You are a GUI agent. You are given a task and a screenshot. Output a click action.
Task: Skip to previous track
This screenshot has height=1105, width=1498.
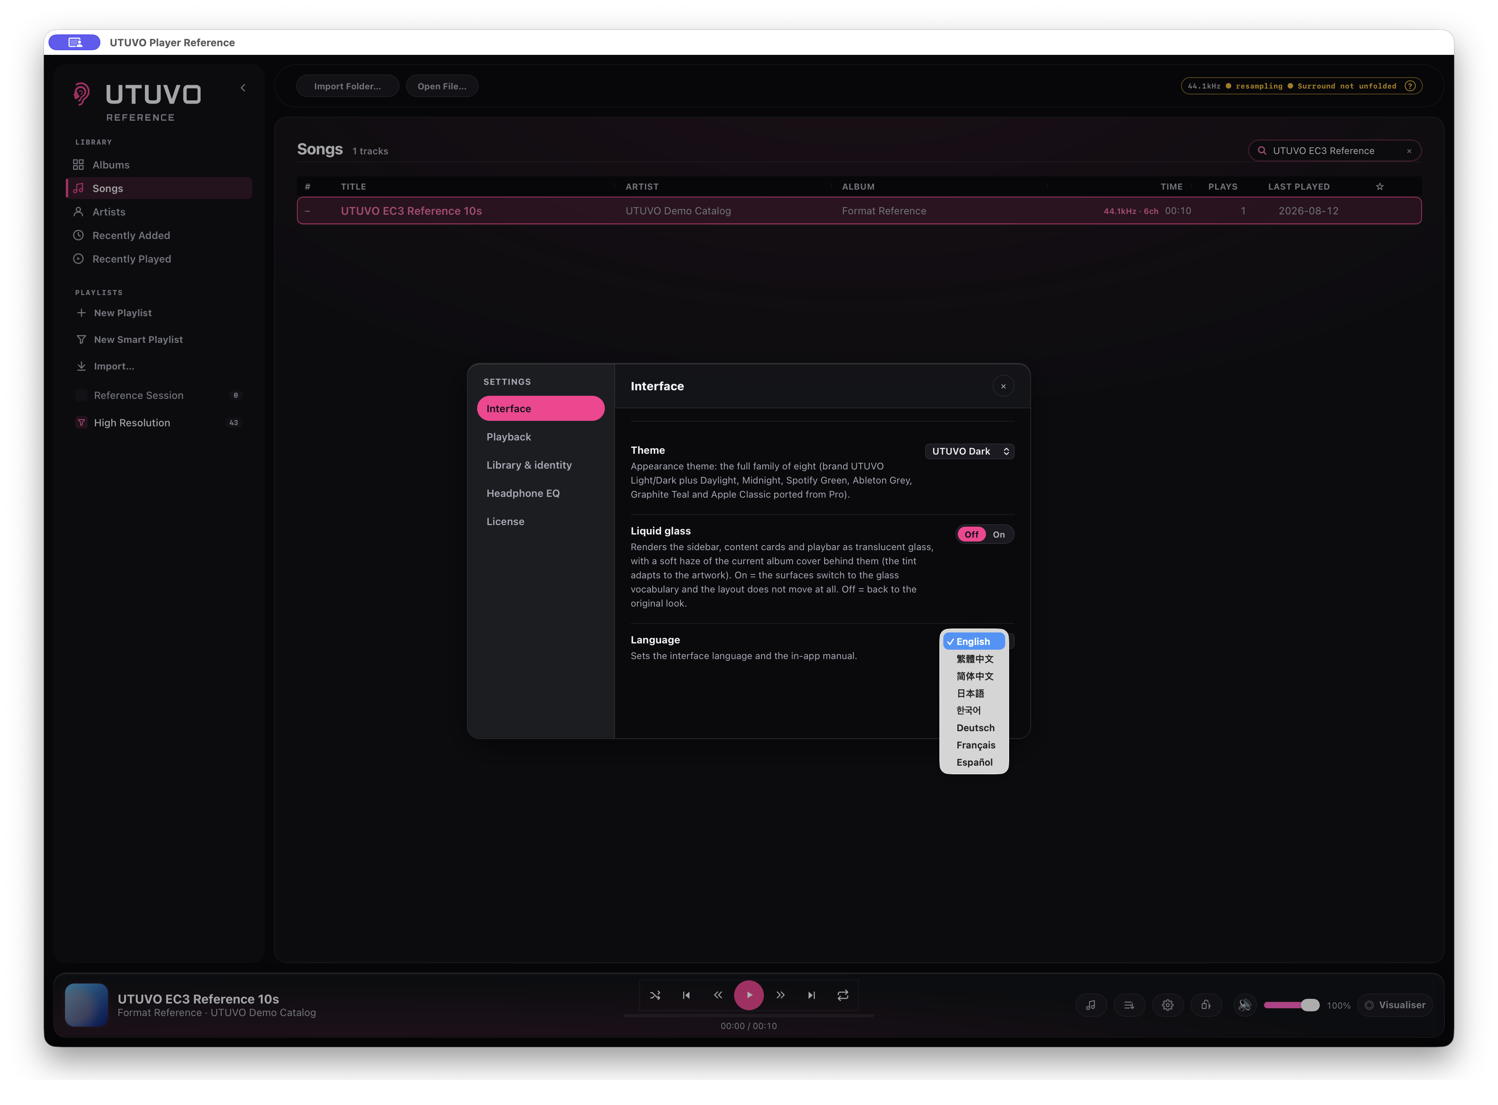686,995
